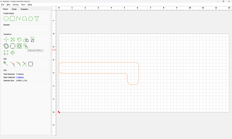Open the Node Edit tool
232x139 pixels.
(6, 64)
